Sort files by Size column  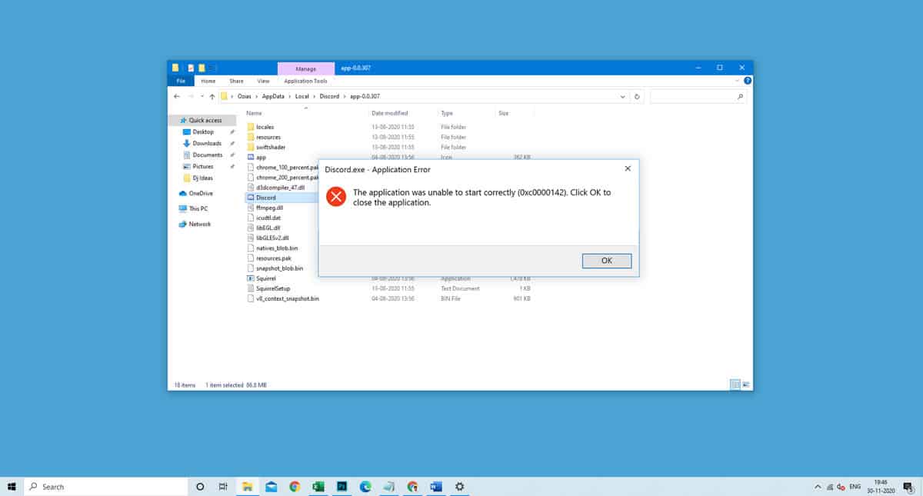pyautogui.click(x=503, y=113)
